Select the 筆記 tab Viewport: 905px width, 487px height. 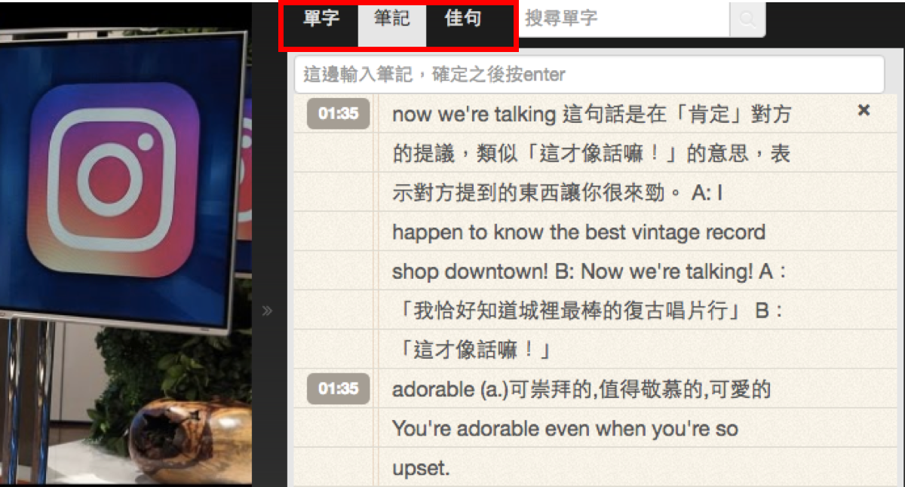click(x=391, y=19)
